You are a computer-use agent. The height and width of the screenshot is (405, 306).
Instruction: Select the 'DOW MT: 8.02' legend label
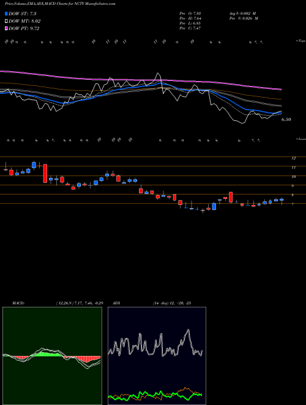click(24, 21)
